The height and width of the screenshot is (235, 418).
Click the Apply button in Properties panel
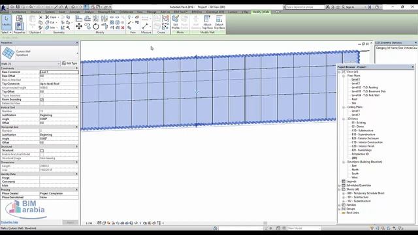pos(71,222)
